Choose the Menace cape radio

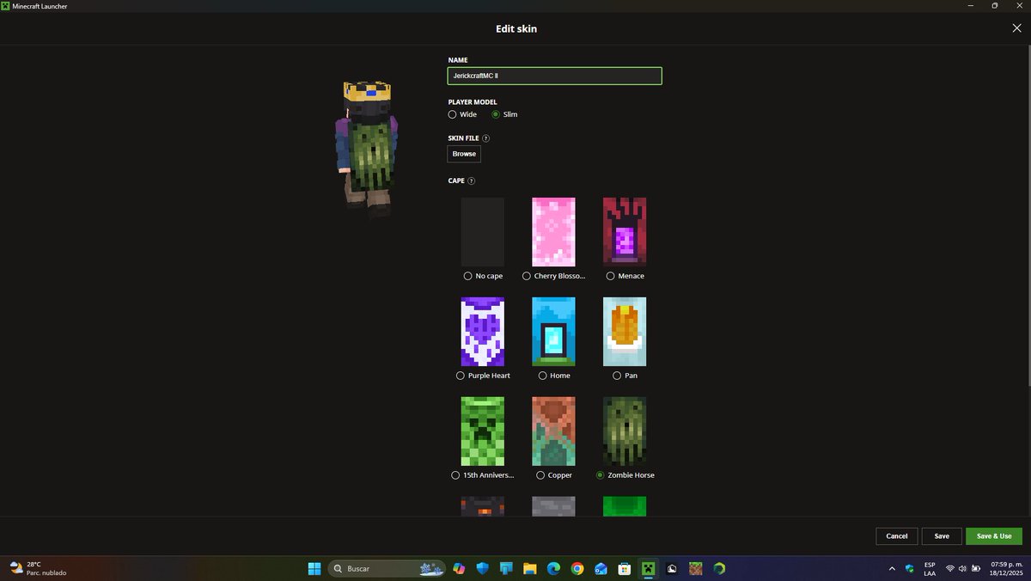click(x=610, y=276)
